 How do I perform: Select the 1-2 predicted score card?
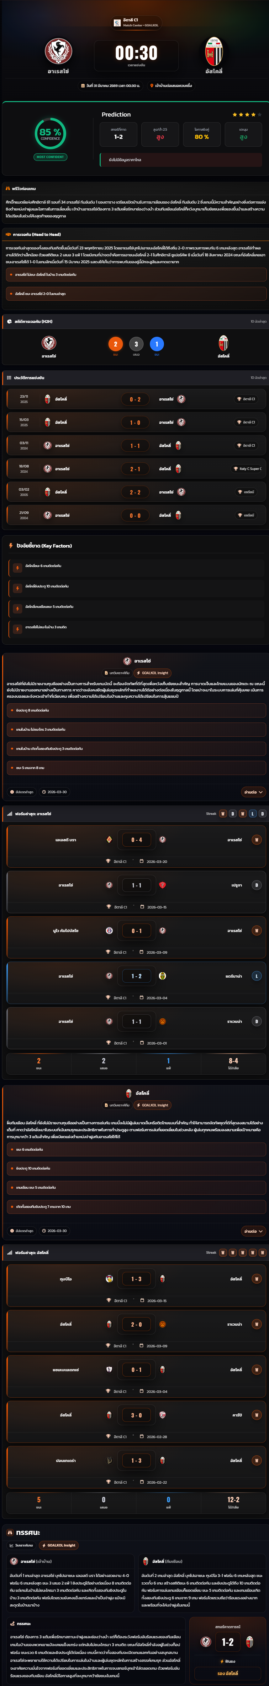pyautogui.click(x=118, y=134)
